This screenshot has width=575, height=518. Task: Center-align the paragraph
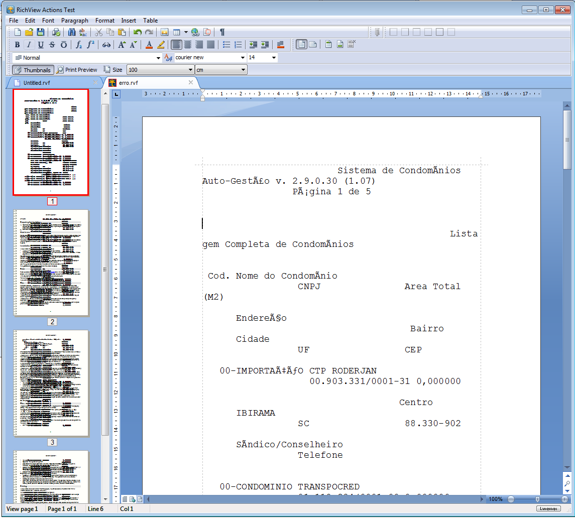pyautogui.click(x=188, y=45)
